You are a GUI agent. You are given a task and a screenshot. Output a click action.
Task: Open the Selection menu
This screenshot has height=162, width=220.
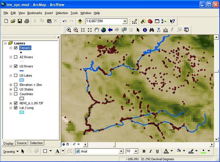(x=62, y=13)
